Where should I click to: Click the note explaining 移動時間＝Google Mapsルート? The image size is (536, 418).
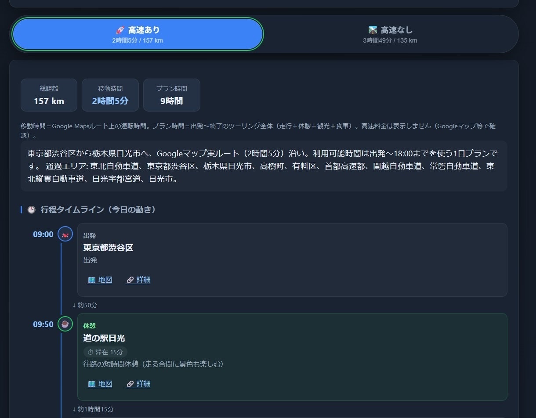(x=259, y=130)
